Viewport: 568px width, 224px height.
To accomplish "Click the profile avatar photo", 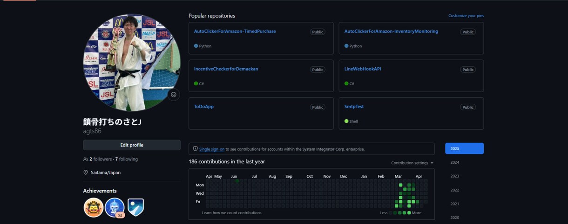I will 132,63.
